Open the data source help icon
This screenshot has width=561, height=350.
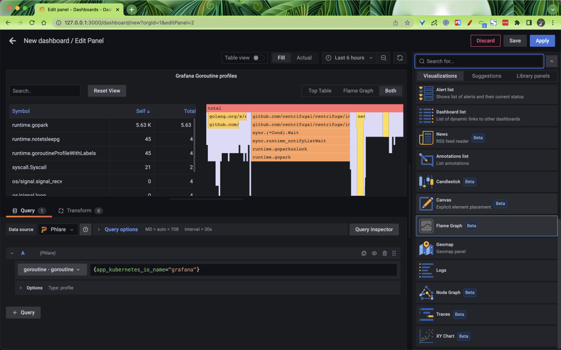pyautogui.click(x=86, y=230)
